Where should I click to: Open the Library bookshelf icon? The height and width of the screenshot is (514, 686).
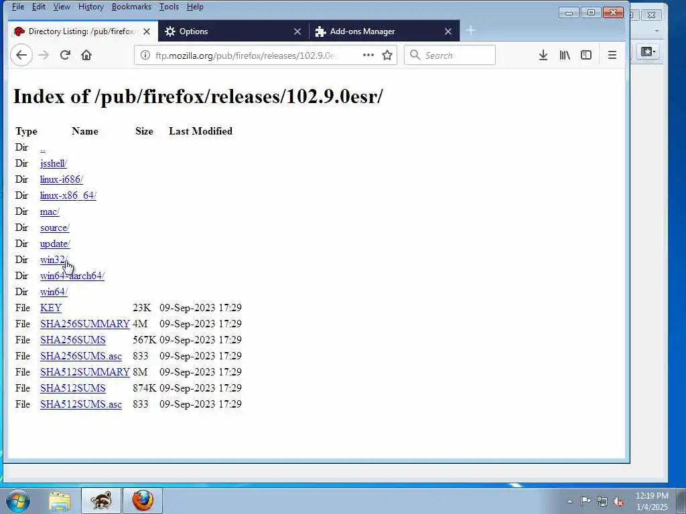click(565, 55)
